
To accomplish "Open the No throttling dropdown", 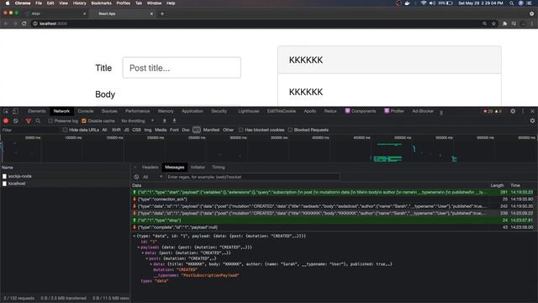I will pos(138,121).
